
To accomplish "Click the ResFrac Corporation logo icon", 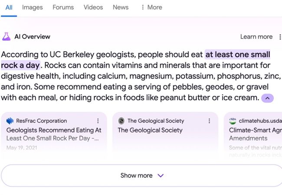I will pyautogui.click(x=10, y=121).
